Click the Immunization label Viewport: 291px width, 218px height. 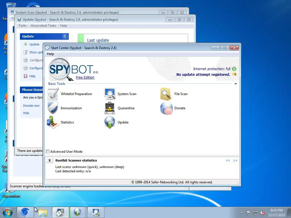point(71,108)
